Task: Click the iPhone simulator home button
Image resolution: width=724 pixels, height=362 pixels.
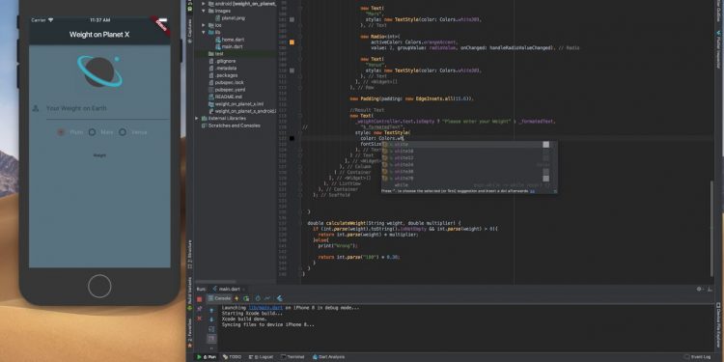Action: point(99,287)
